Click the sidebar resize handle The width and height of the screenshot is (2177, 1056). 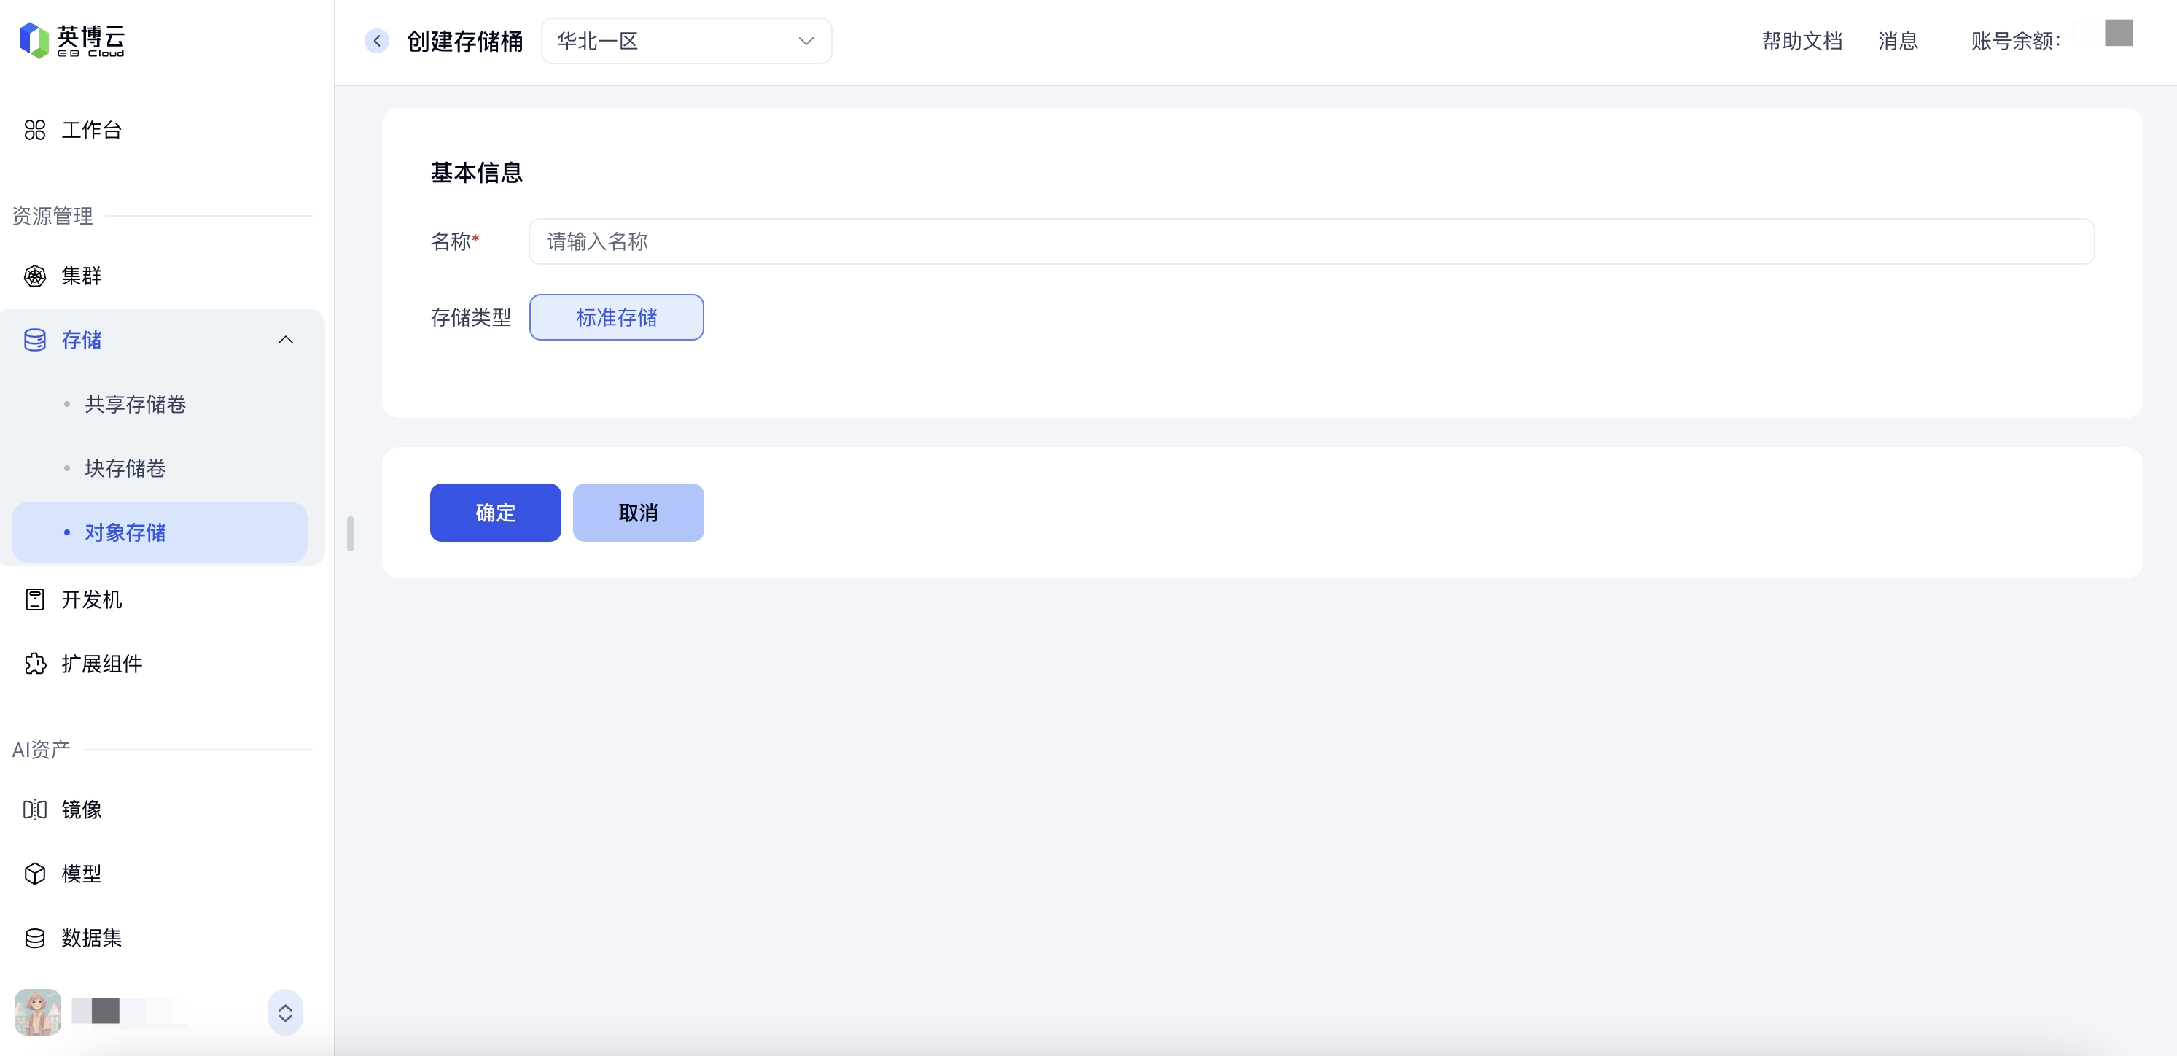click(351, 532)
